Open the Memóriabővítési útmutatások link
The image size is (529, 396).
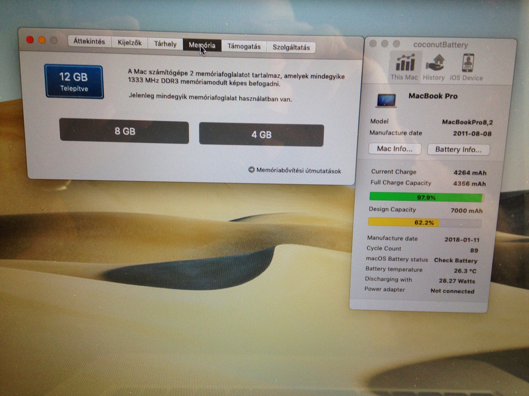[x=299, y=171]
